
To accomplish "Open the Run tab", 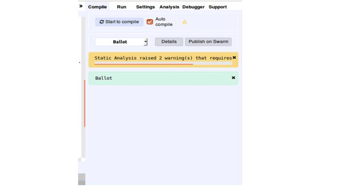I will (122, 7).
